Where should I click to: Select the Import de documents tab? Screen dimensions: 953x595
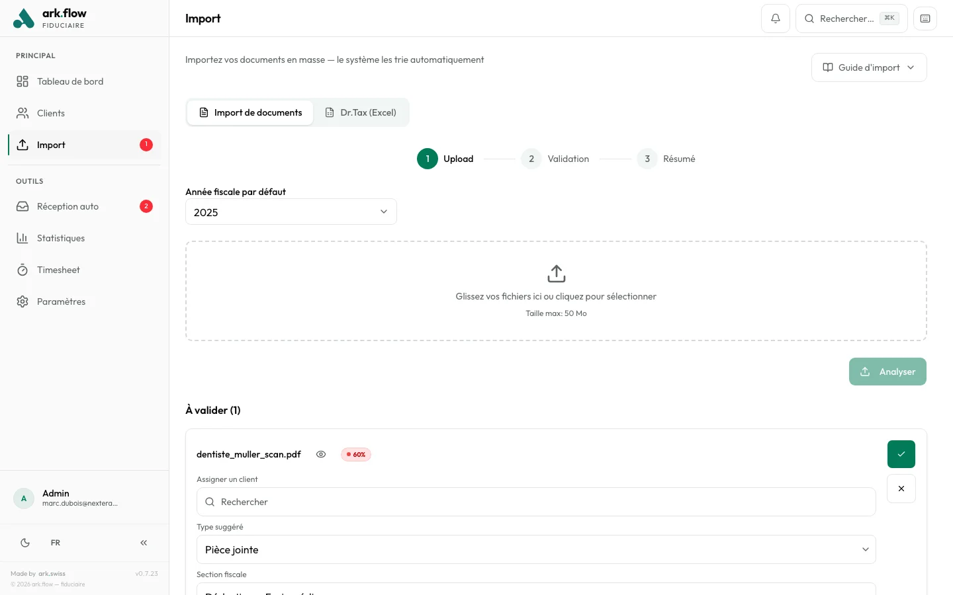coord(250,112)
